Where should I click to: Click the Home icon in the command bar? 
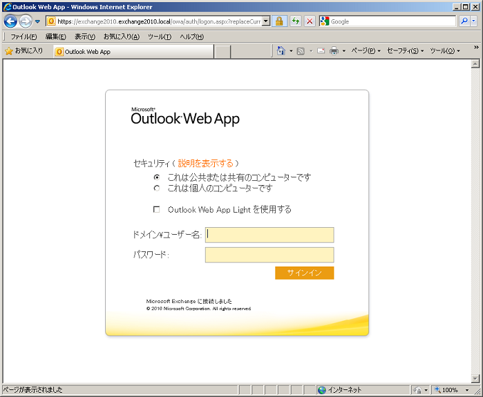click(281, 51)
